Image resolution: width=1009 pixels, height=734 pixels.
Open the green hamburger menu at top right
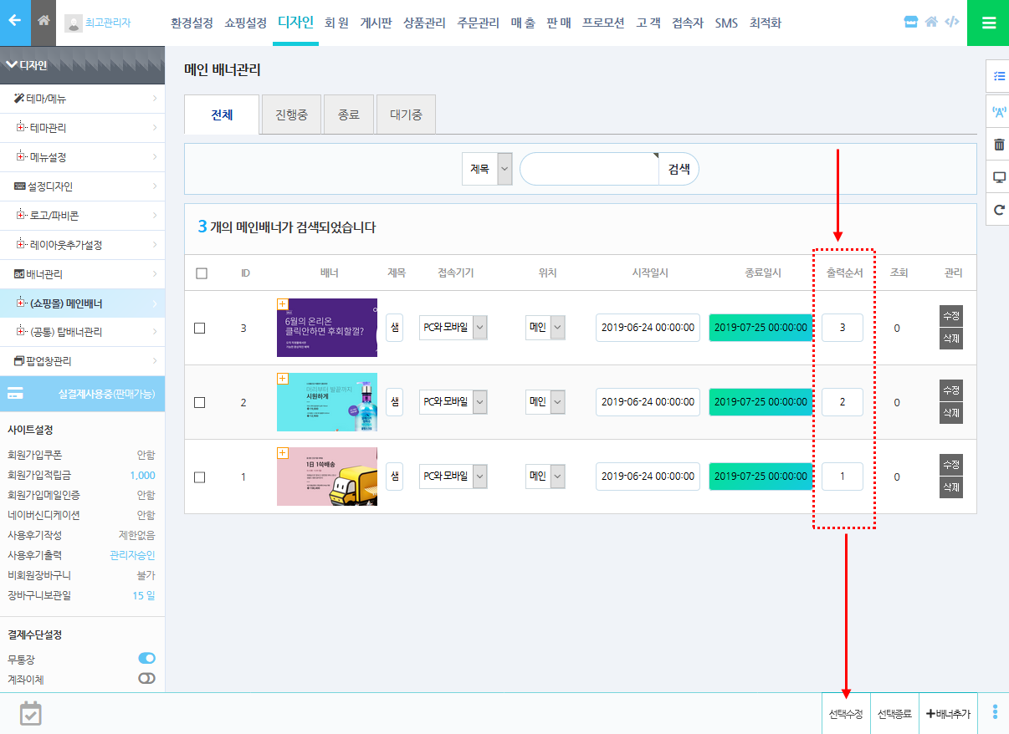click(x=988, y=23)
